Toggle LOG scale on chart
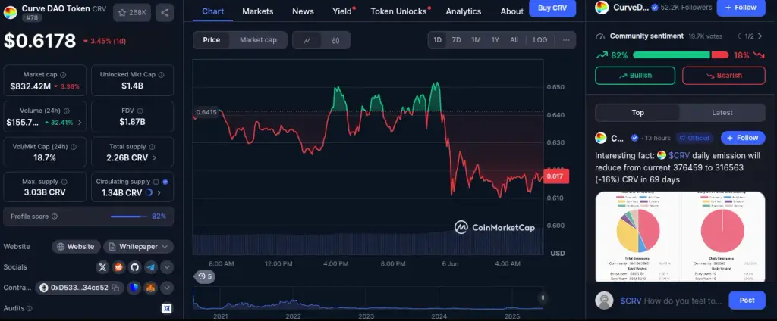Screen dimensions: 777x321 [x=540, y=40]
